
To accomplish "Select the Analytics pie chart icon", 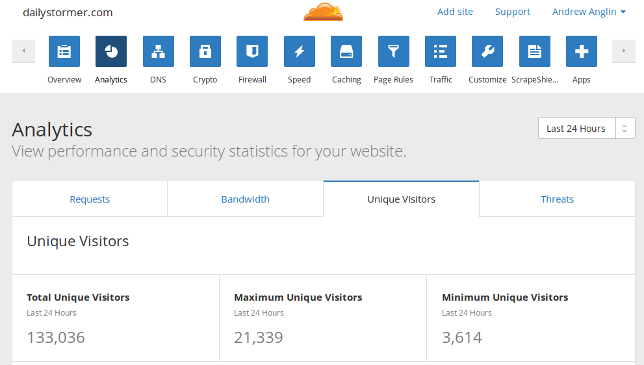I will click(x=111, y=52).
